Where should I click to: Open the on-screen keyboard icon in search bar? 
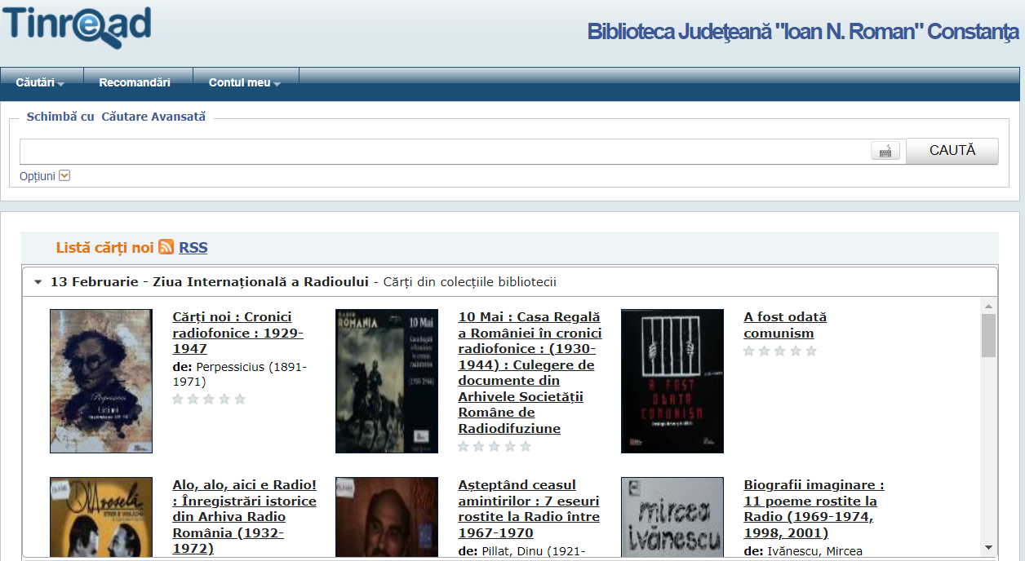tap(885, 151)
